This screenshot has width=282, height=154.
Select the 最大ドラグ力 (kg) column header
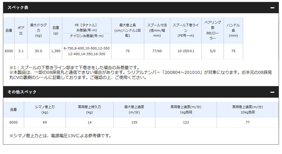[38, 30]
